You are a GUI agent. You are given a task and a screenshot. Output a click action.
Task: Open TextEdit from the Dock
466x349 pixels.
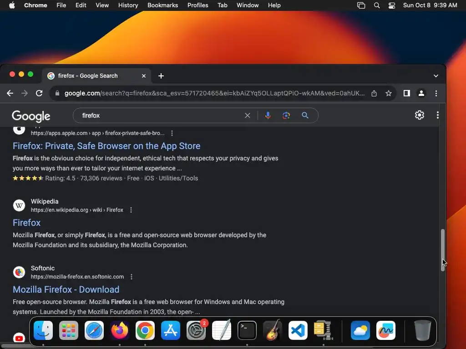[222, 330]
